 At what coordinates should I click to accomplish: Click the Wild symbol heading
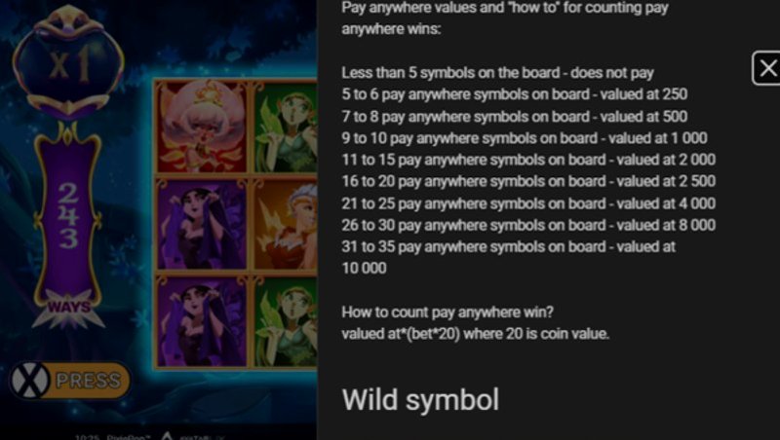[420, 400]
